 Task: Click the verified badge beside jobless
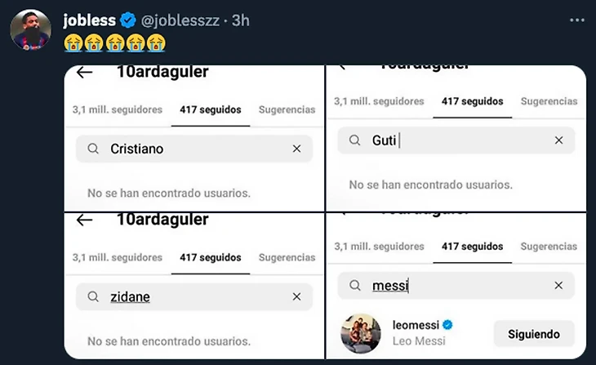click(x=128, y=20)
